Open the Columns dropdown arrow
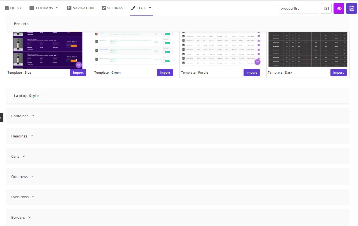 click(57, 8)
